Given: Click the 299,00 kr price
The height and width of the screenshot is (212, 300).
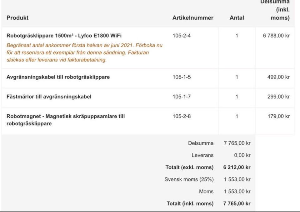Looking at the screenshot, I should pyautogui.click(x=278, y=97).
